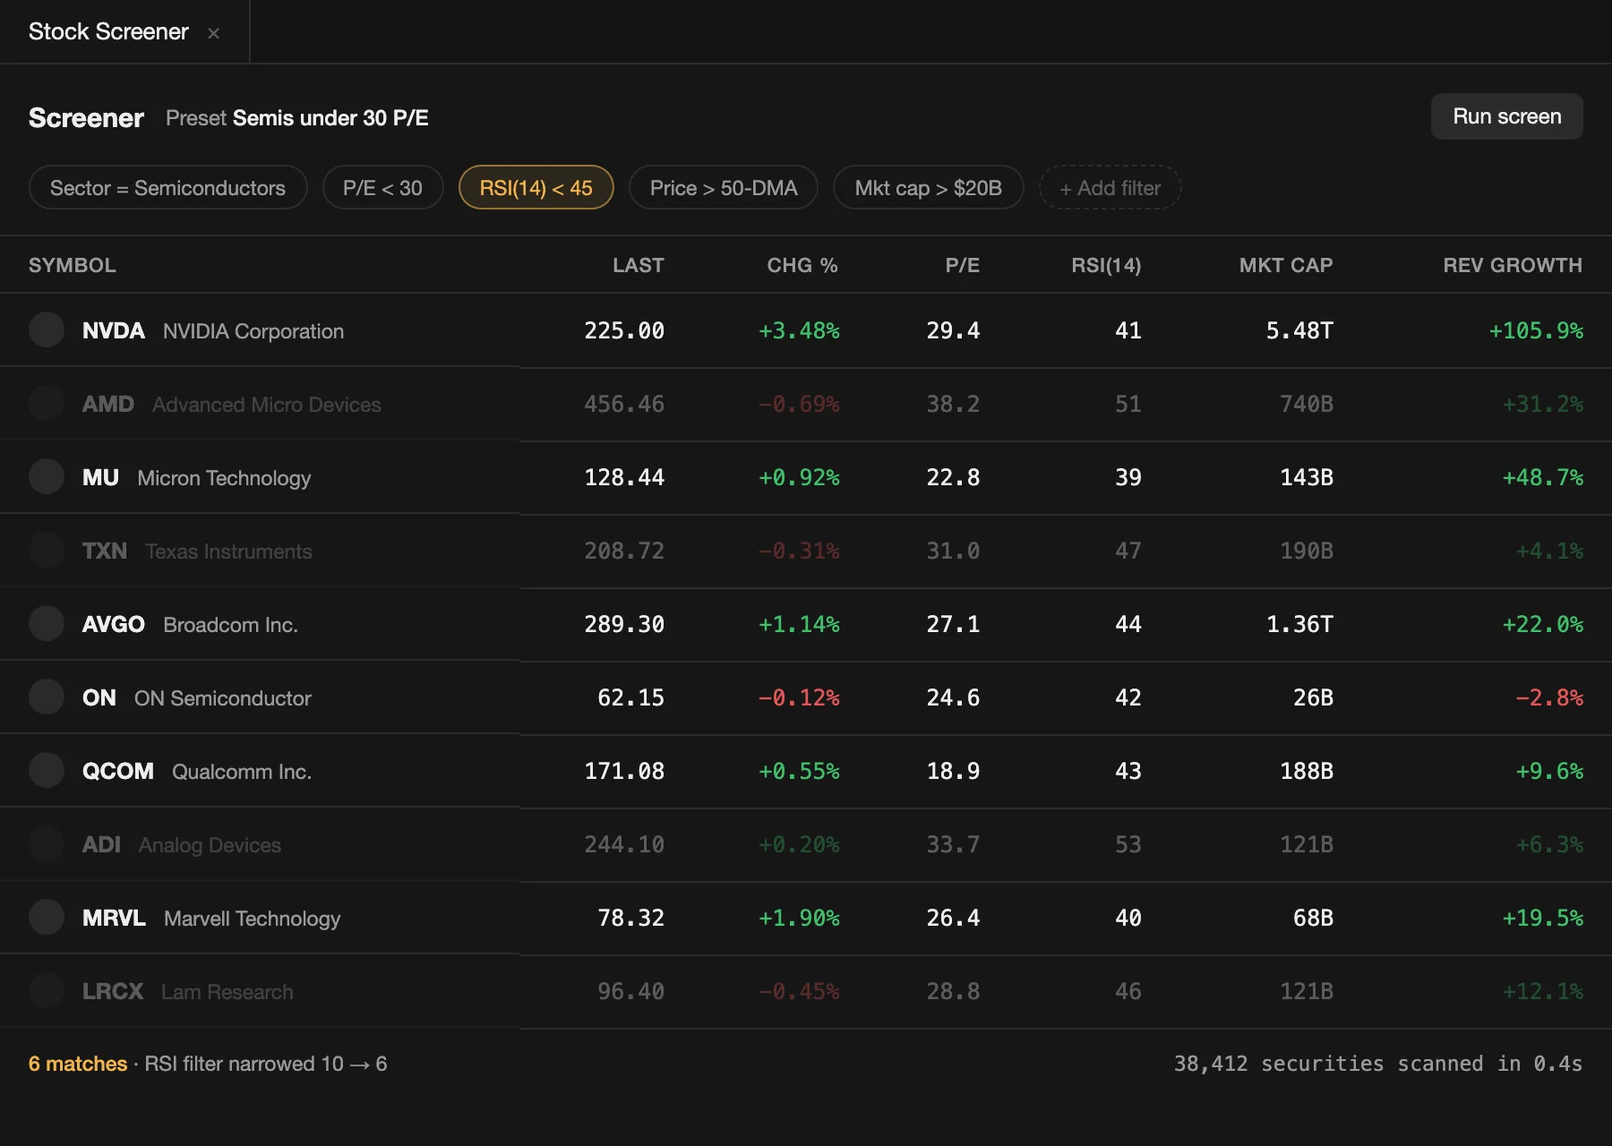Click ON Semiconductor change -0.12%
This screenshot has height=1146, width=1612.
coord(799,697)
